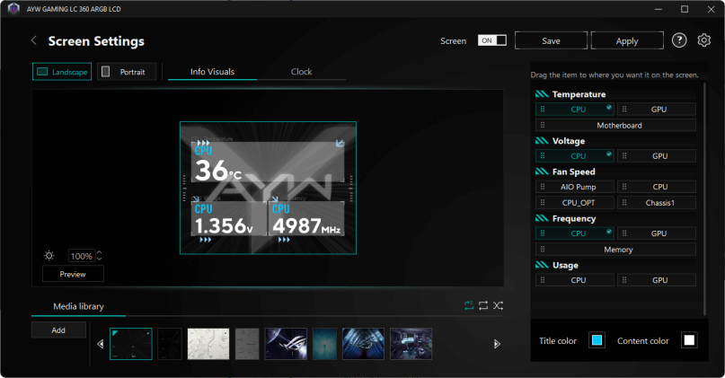Screen dimensions: 725x378
Task: Click brightness 100% input field
Action: 82,256
